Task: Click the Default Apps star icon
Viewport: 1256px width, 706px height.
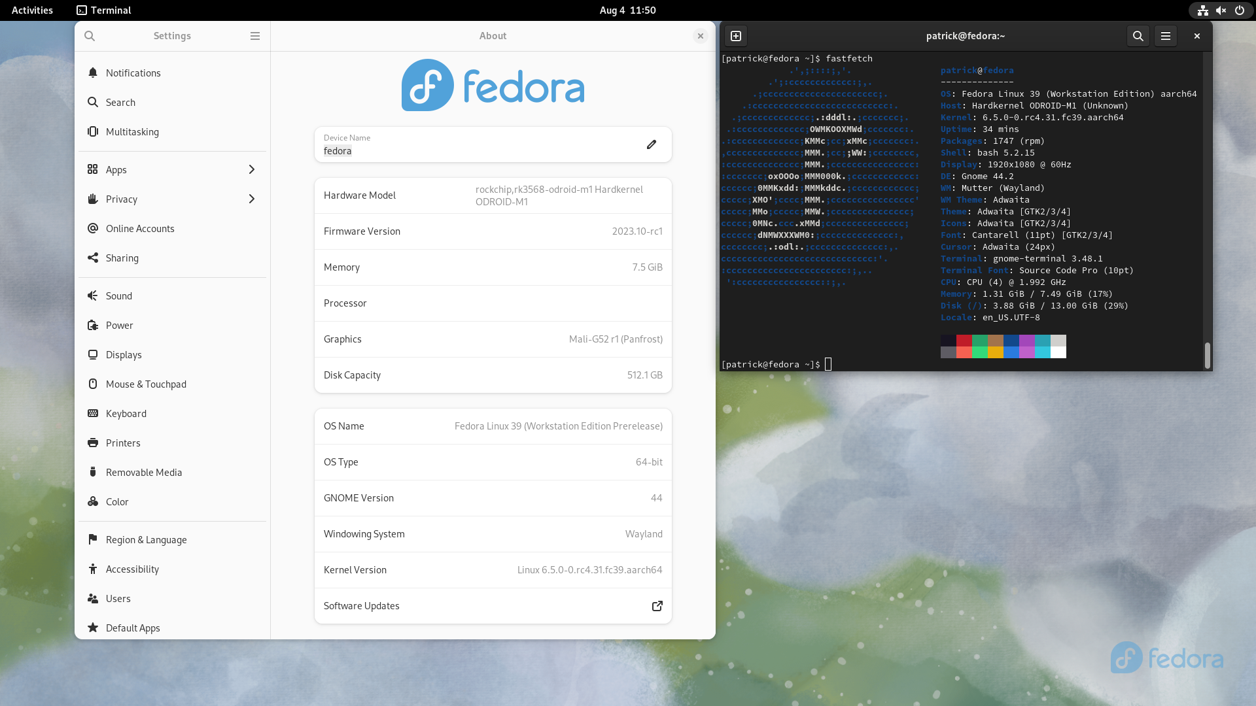Action: [x=93, y=628]
